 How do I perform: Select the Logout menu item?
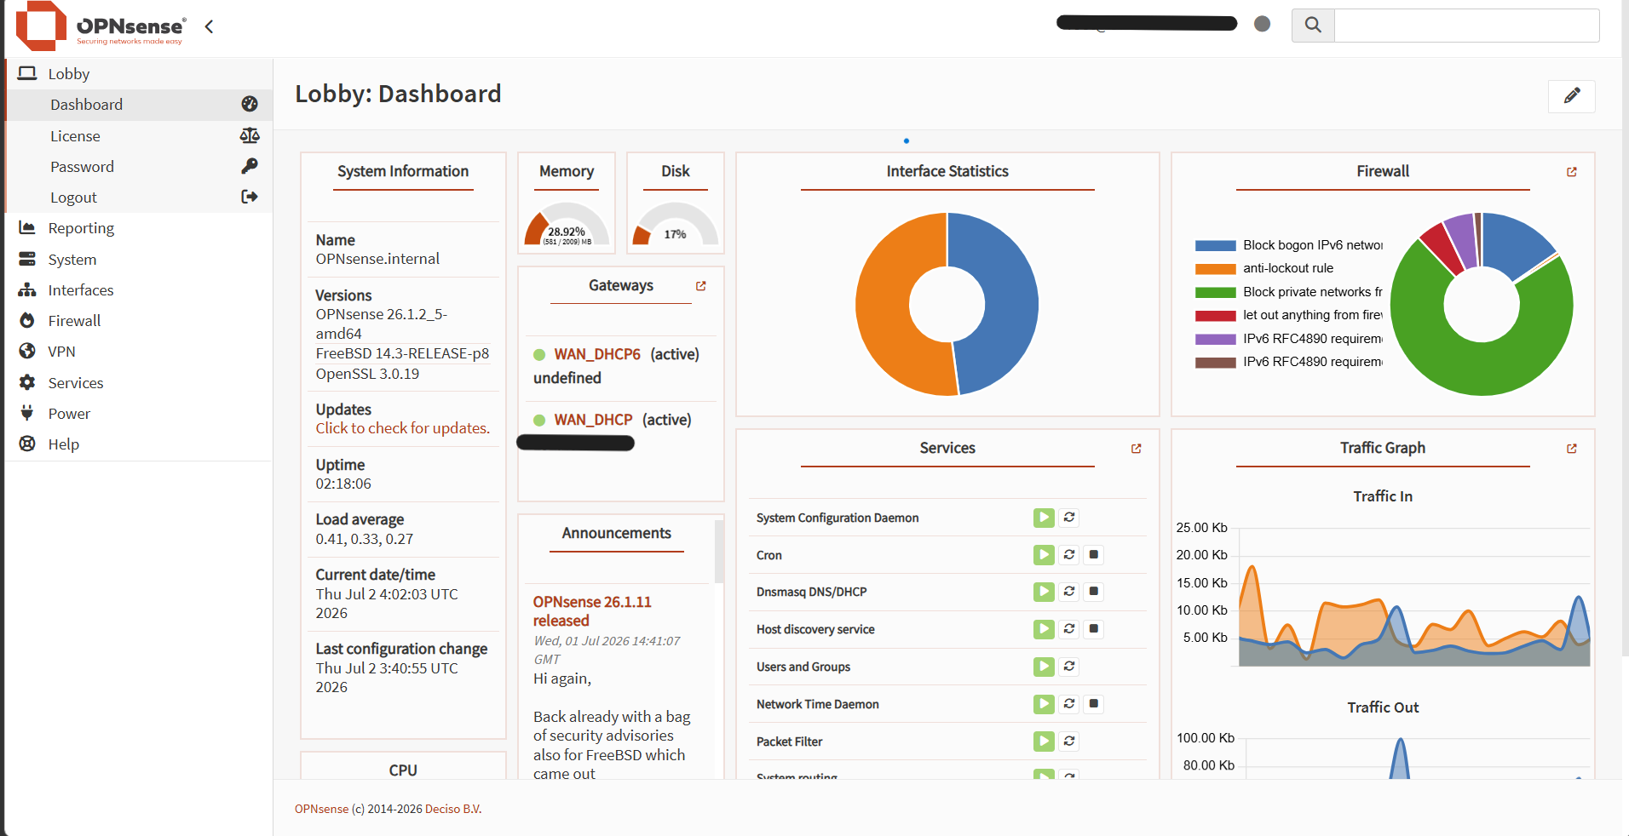tap(139, 198)
